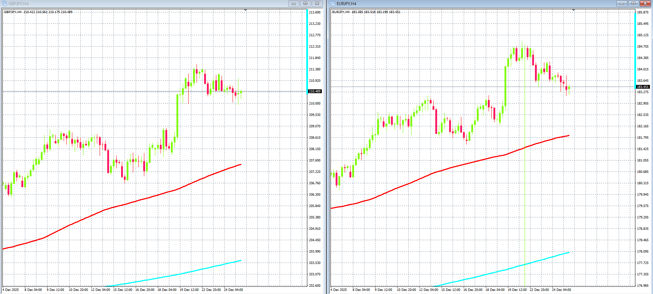Click the 185.875 price on EURJPY scale

click(x=643, y=12)
